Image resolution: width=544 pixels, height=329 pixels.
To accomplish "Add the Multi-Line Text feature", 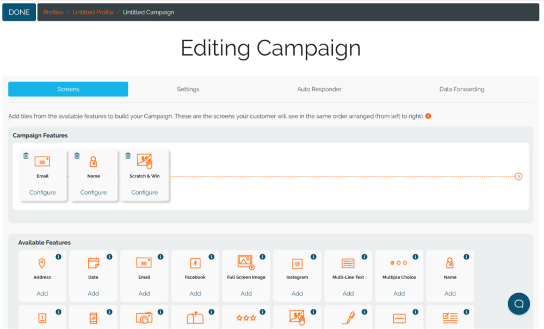I will [x=348, y=294].
